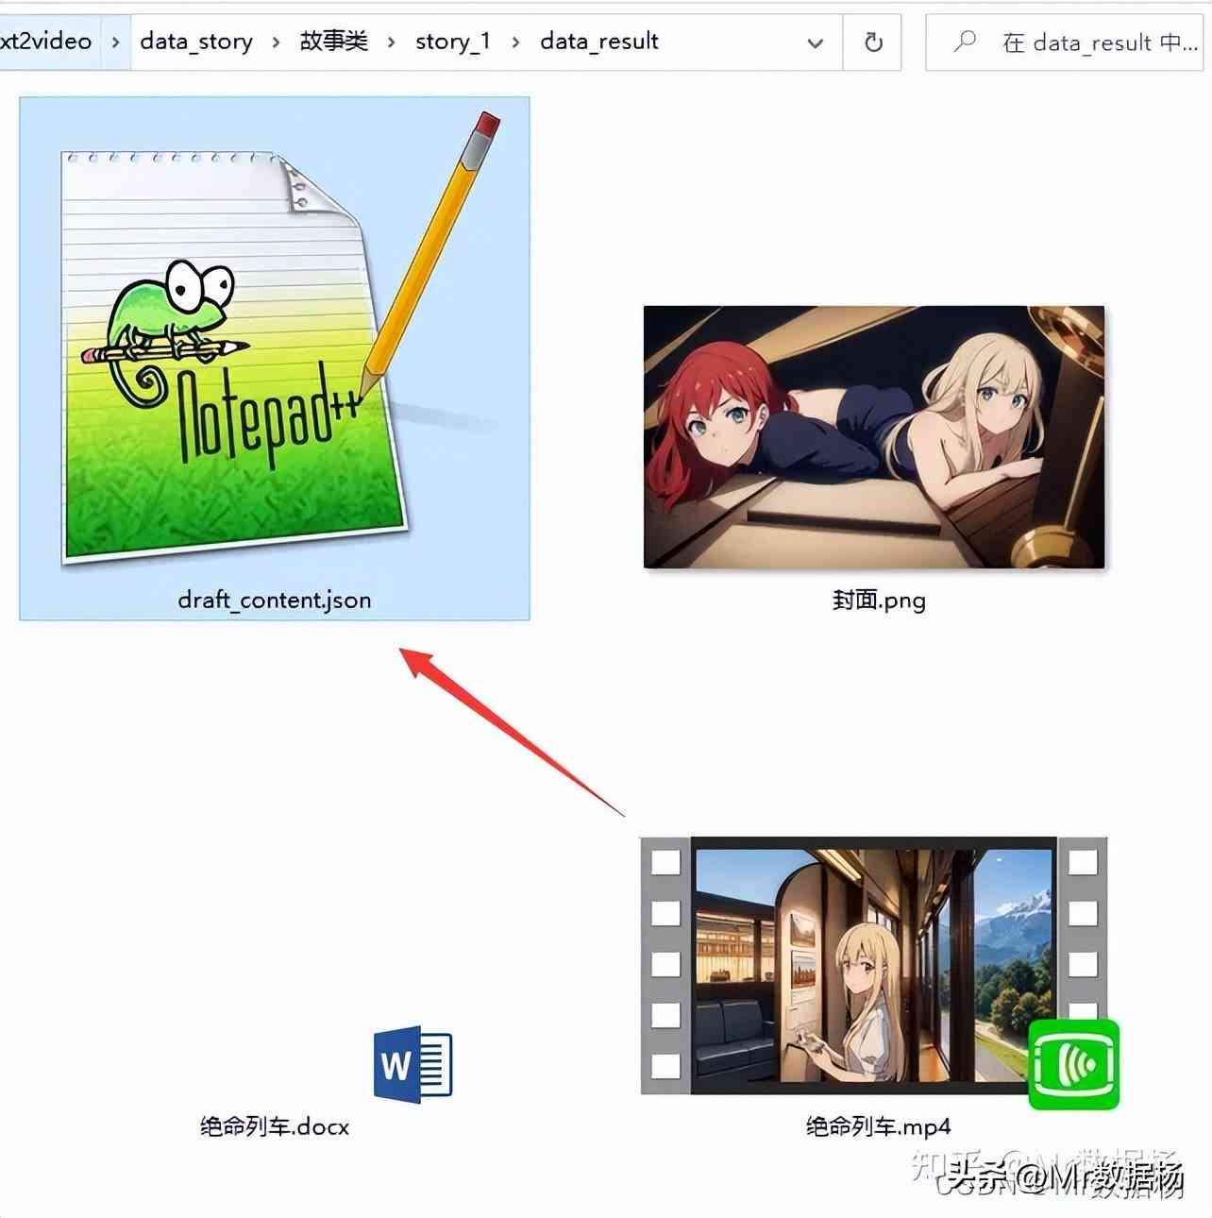Click the 封面.png file name label

(879, 601)
